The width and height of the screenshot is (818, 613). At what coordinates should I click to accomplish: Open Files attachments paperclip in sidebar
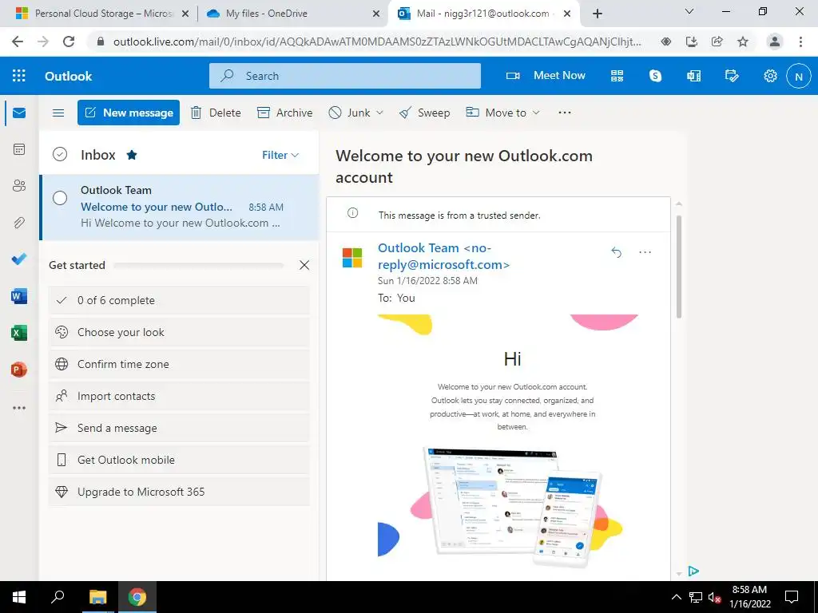[x=19, y=223]
